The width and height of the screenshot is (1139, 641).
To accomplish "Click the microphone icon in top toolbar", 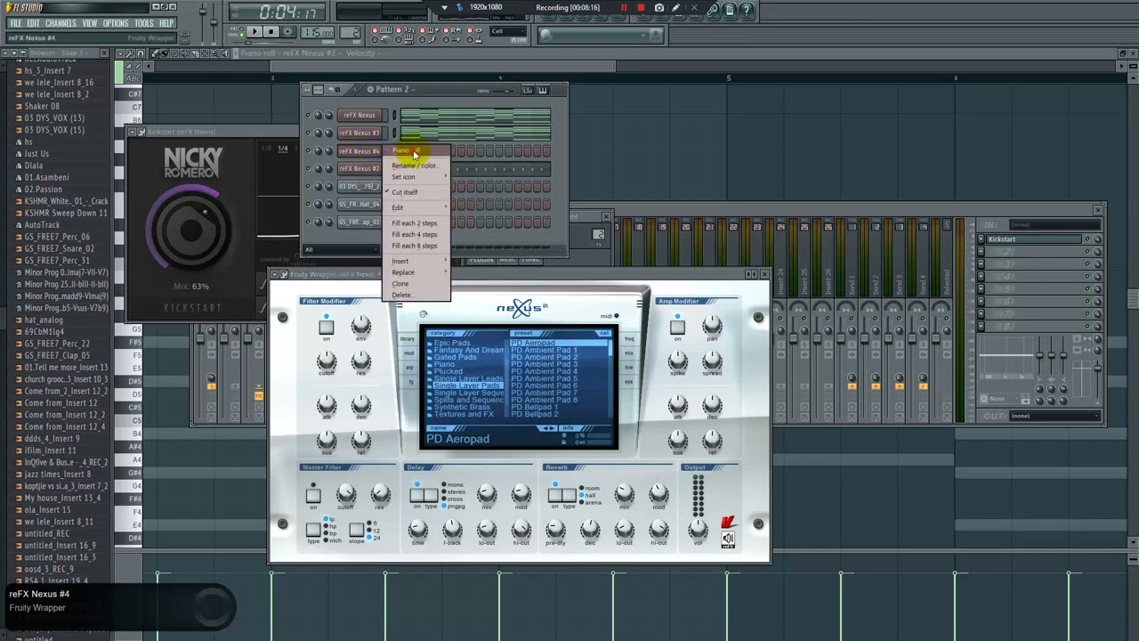I will tap(714, 10).
